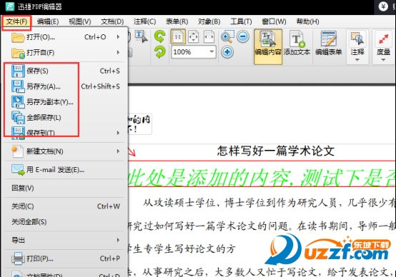Open the 编辑(E) menu
The width and height of the screenshot is (396, 277).
[48, 21]
